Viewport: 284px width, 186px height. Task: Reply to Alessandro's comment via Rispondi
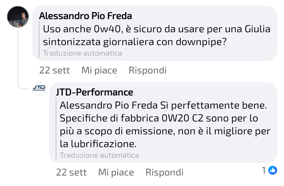tap(148, 70)
